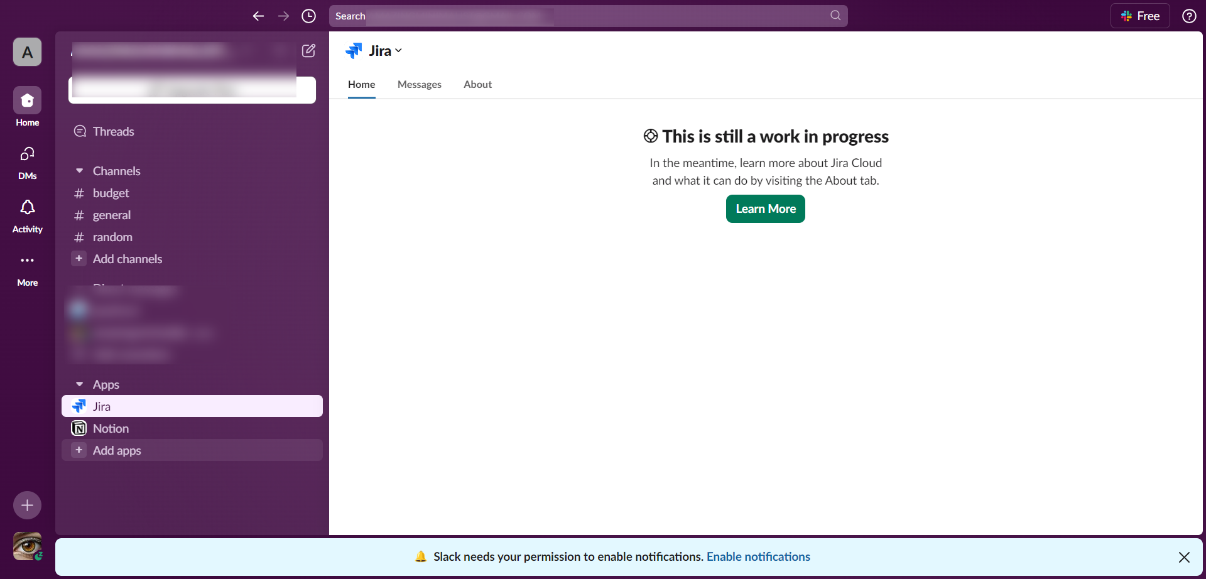
Task: Collapse the Channels section
Action: tap(79, 171)
